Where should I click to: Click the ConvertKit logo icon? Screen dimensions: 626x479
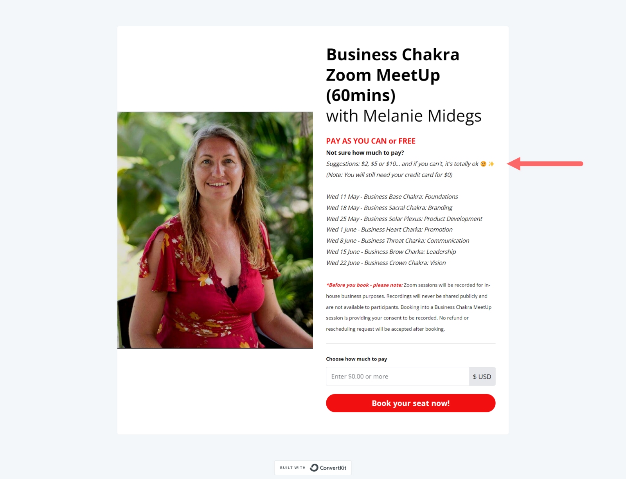click(x=314, y=468)
